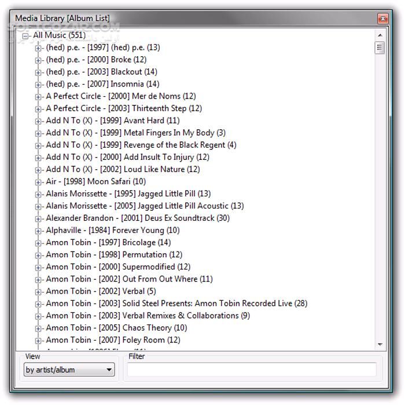
Task: Select Amon Tobin - Out From Out Where
Action: click(x=130, y=279)
